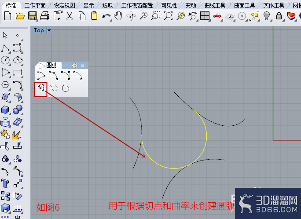
Task: Click the dashed circle icon in 圆弧 panel
Action: point(54,88)
